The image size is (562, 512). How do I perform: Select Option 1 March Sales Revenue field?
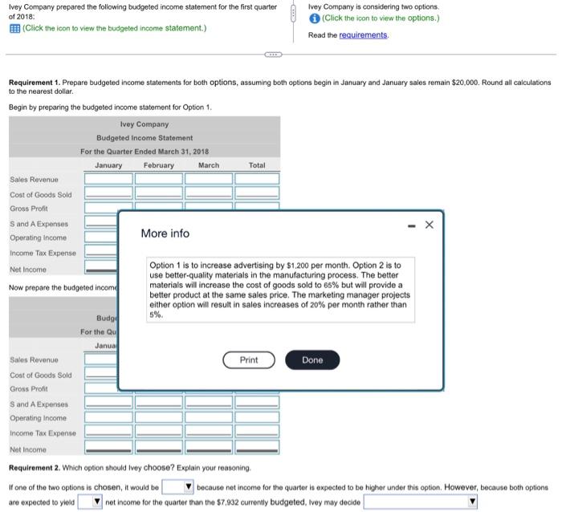[209, 178]
